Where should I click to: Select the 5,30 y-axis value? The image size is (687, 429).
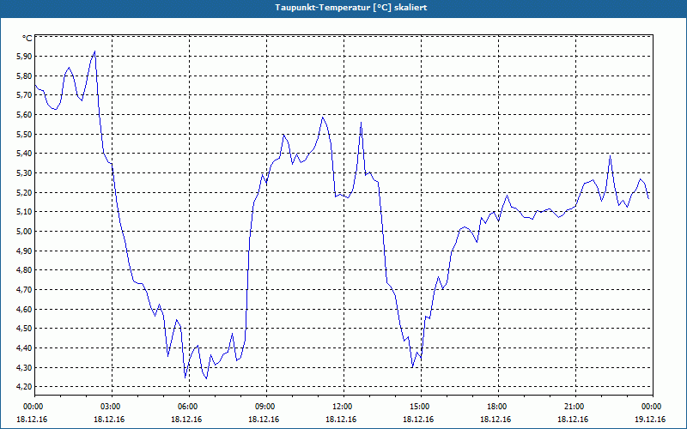click(25, 173)
